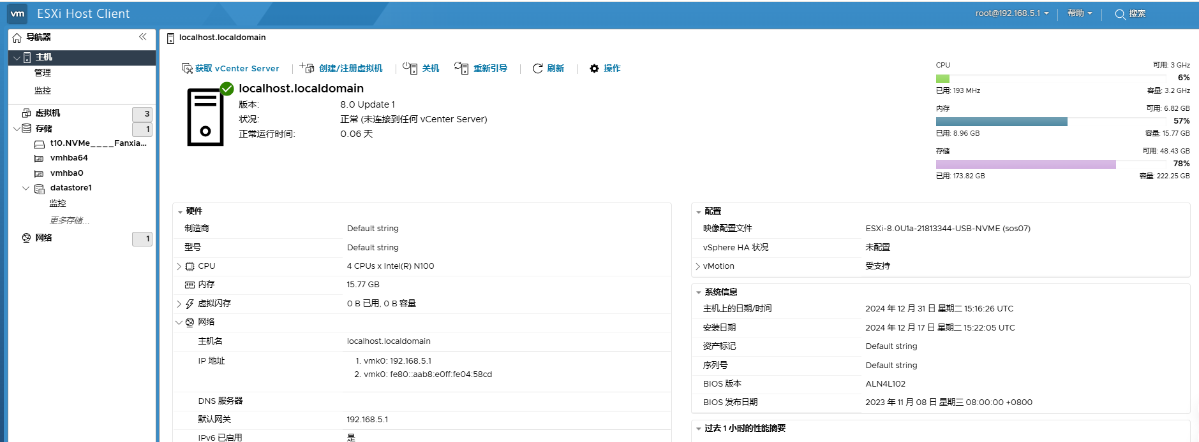Click the 4 CPUs x Intel(R) N100 text
The width and height of the screenshot is (1199, 442).
[391, 266]
